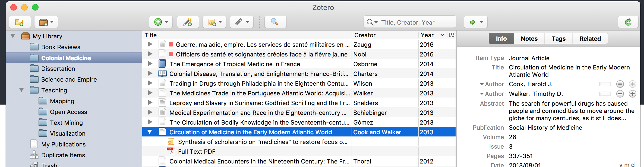The height and width of the screenshot is (167, 644).
Task: Sort by the Creator column header
Action: [385, 35]
